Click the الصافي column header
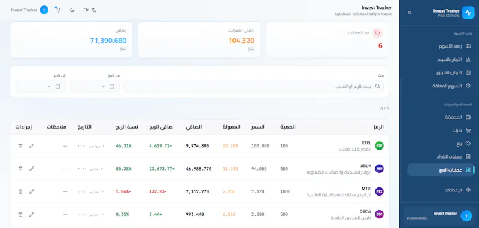Screen dimensions: 479x228 point(193,127)
